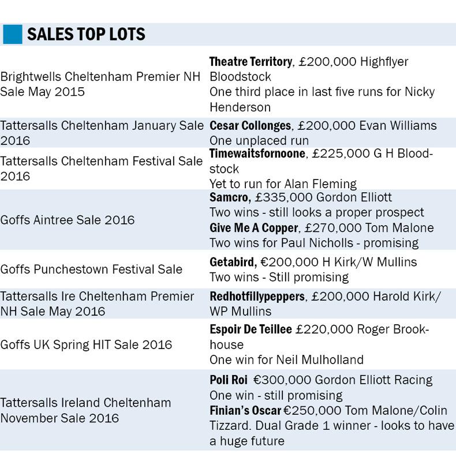Viewport: 456px width, 457px height.
Task: Select the Finian's Oscar lot name
Action: (245, 410)
